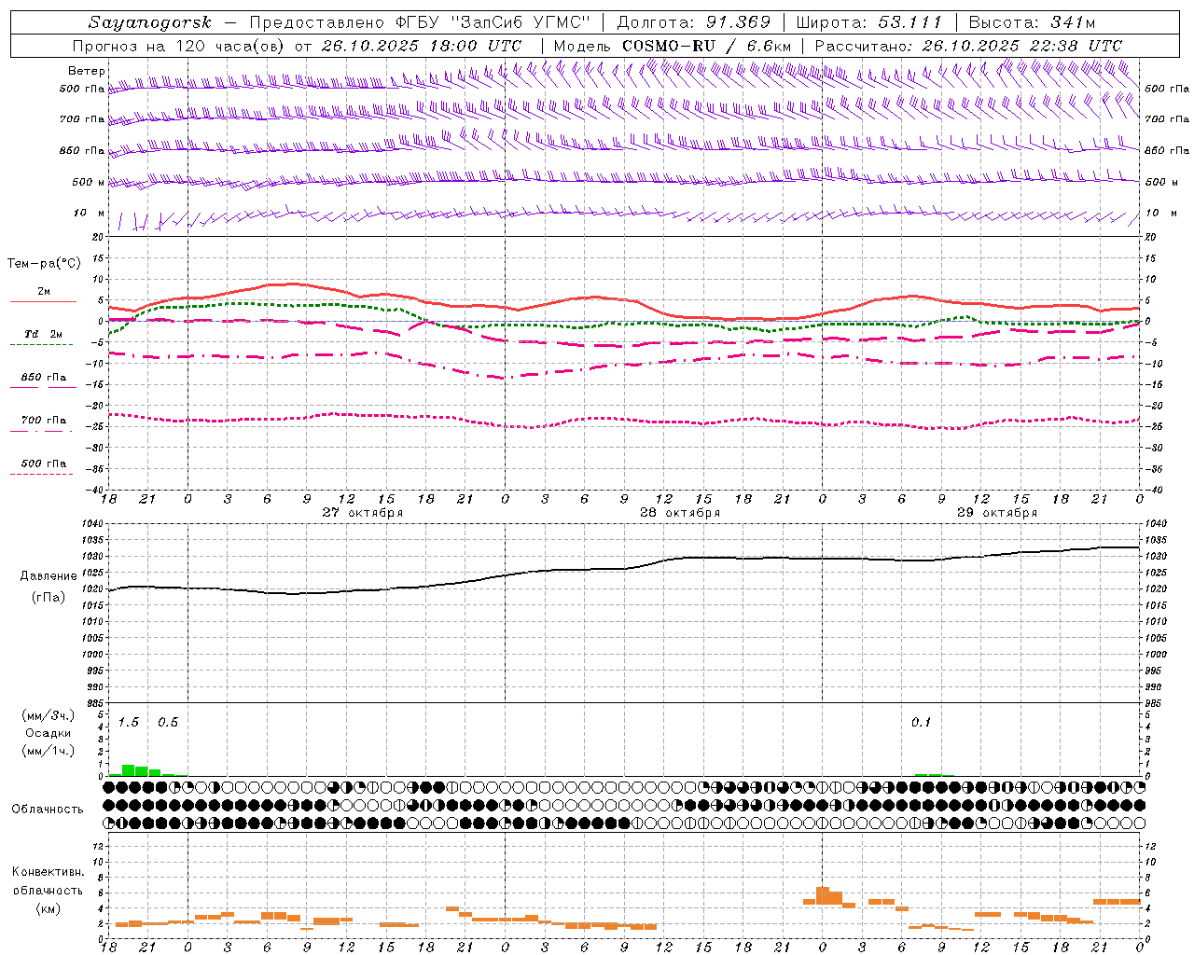Viewport: 1194px width, 955px height.
Task: Click the 700 гПа temperature legend entry
Action: point(44,421)
